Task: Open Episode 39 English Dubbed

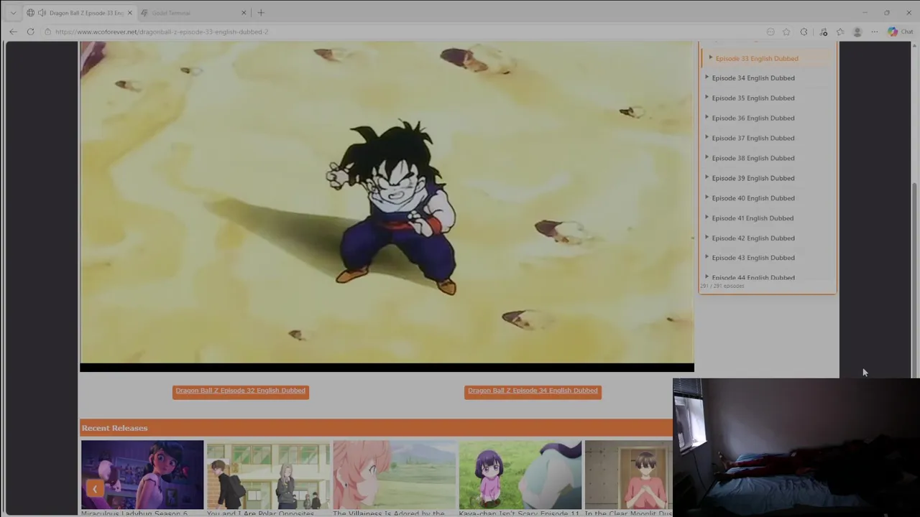Action: [753, 178]
